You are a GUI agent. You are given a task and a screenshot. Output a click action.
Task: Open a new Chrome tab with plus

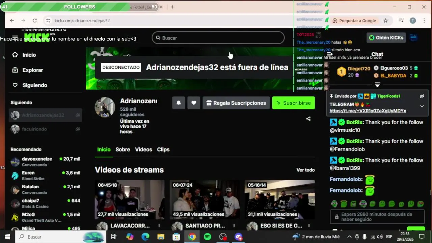point(172,7)
